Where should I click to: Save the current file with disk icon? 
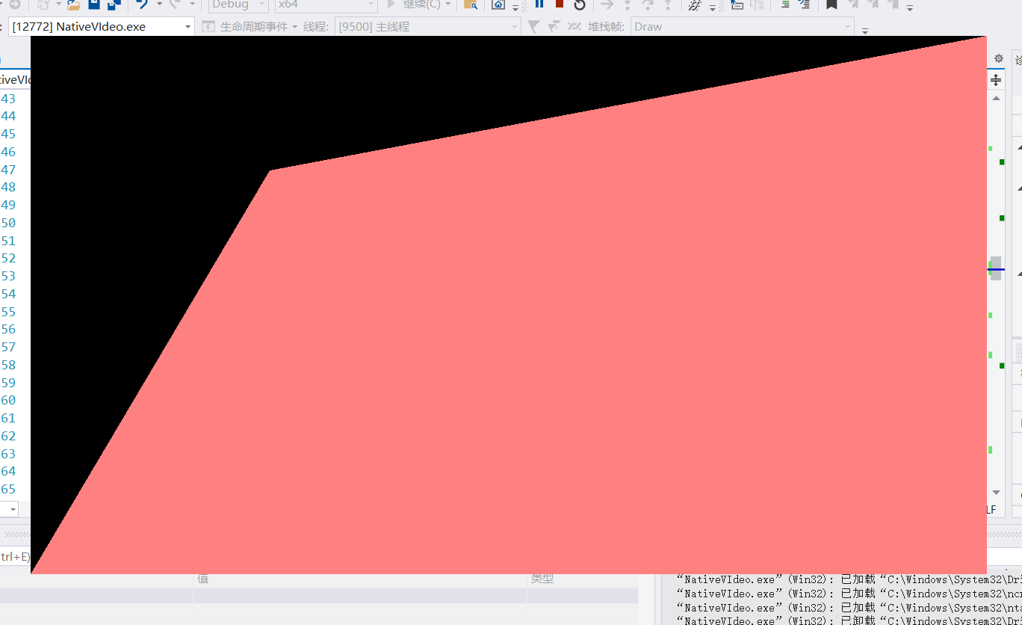[94, 4]
